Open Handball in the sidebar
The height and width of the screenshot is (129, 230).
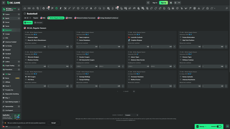[11, 54]
